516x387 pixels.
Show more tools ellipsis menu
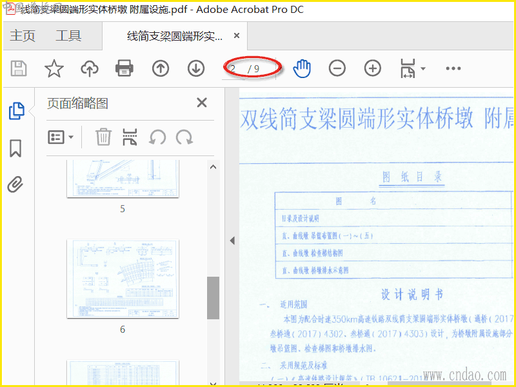[453, 68]
